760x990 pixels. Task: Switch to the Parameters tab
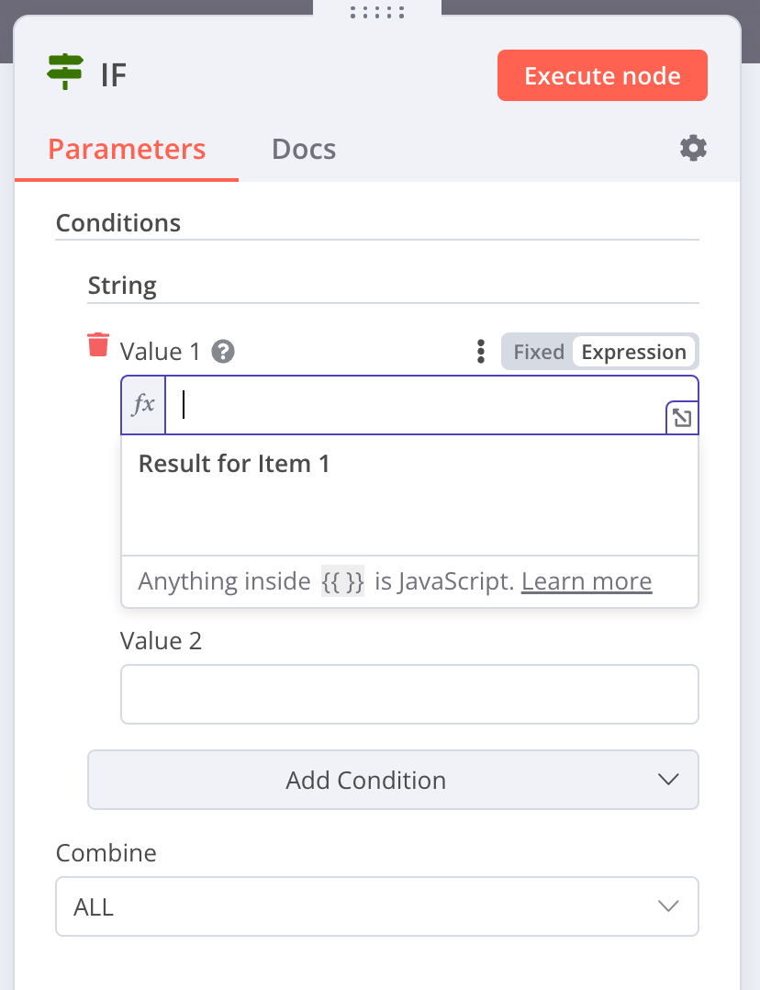127,149
